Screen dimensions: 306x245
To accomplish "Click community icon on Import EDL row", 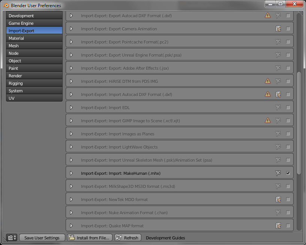I will click(x=278, y=107).
